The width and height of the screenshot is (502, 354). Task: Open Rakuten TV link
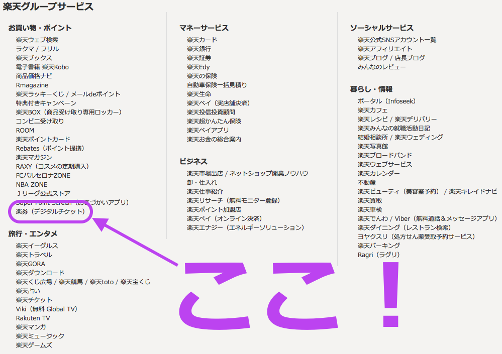pos(33,318)
